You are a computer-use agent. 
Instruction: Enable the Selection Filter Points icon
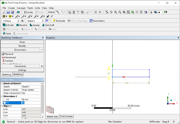pos(70,12)
